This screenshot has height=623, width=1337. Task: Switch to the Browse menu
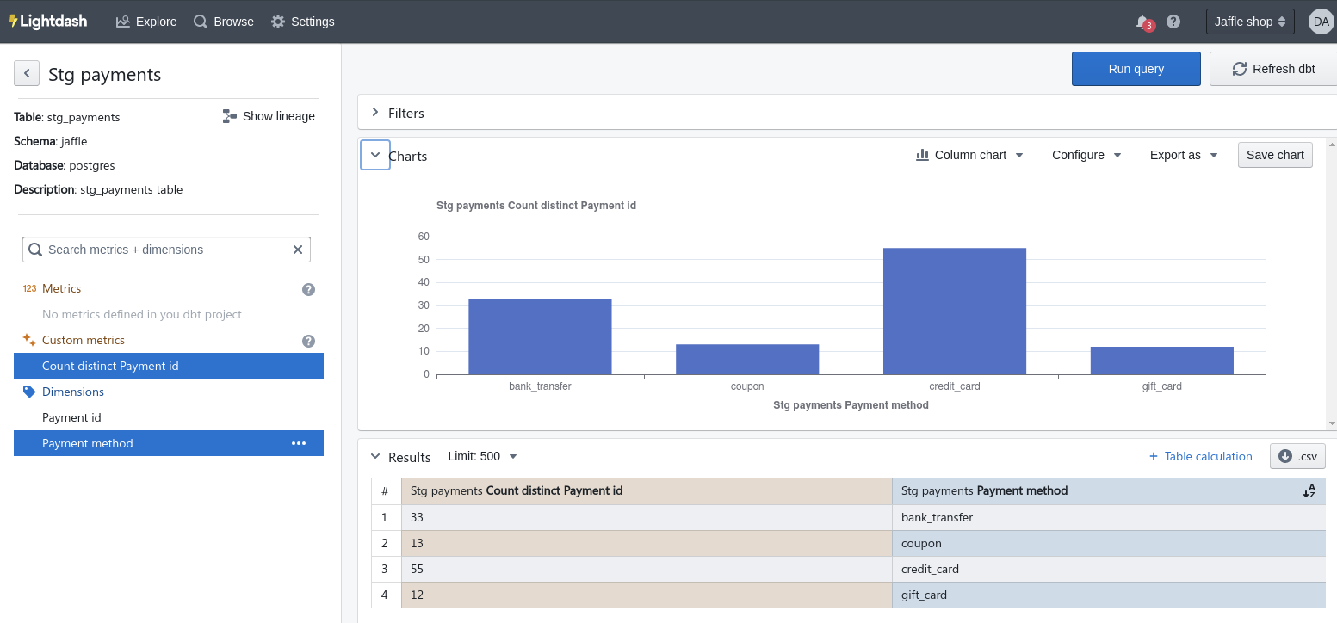pyautogui.click(x=224, y=22)
